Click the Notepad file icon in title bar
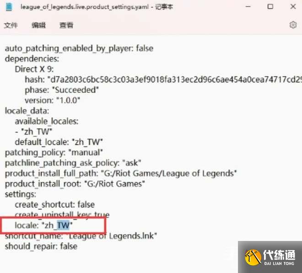 (x=9, y=7)
